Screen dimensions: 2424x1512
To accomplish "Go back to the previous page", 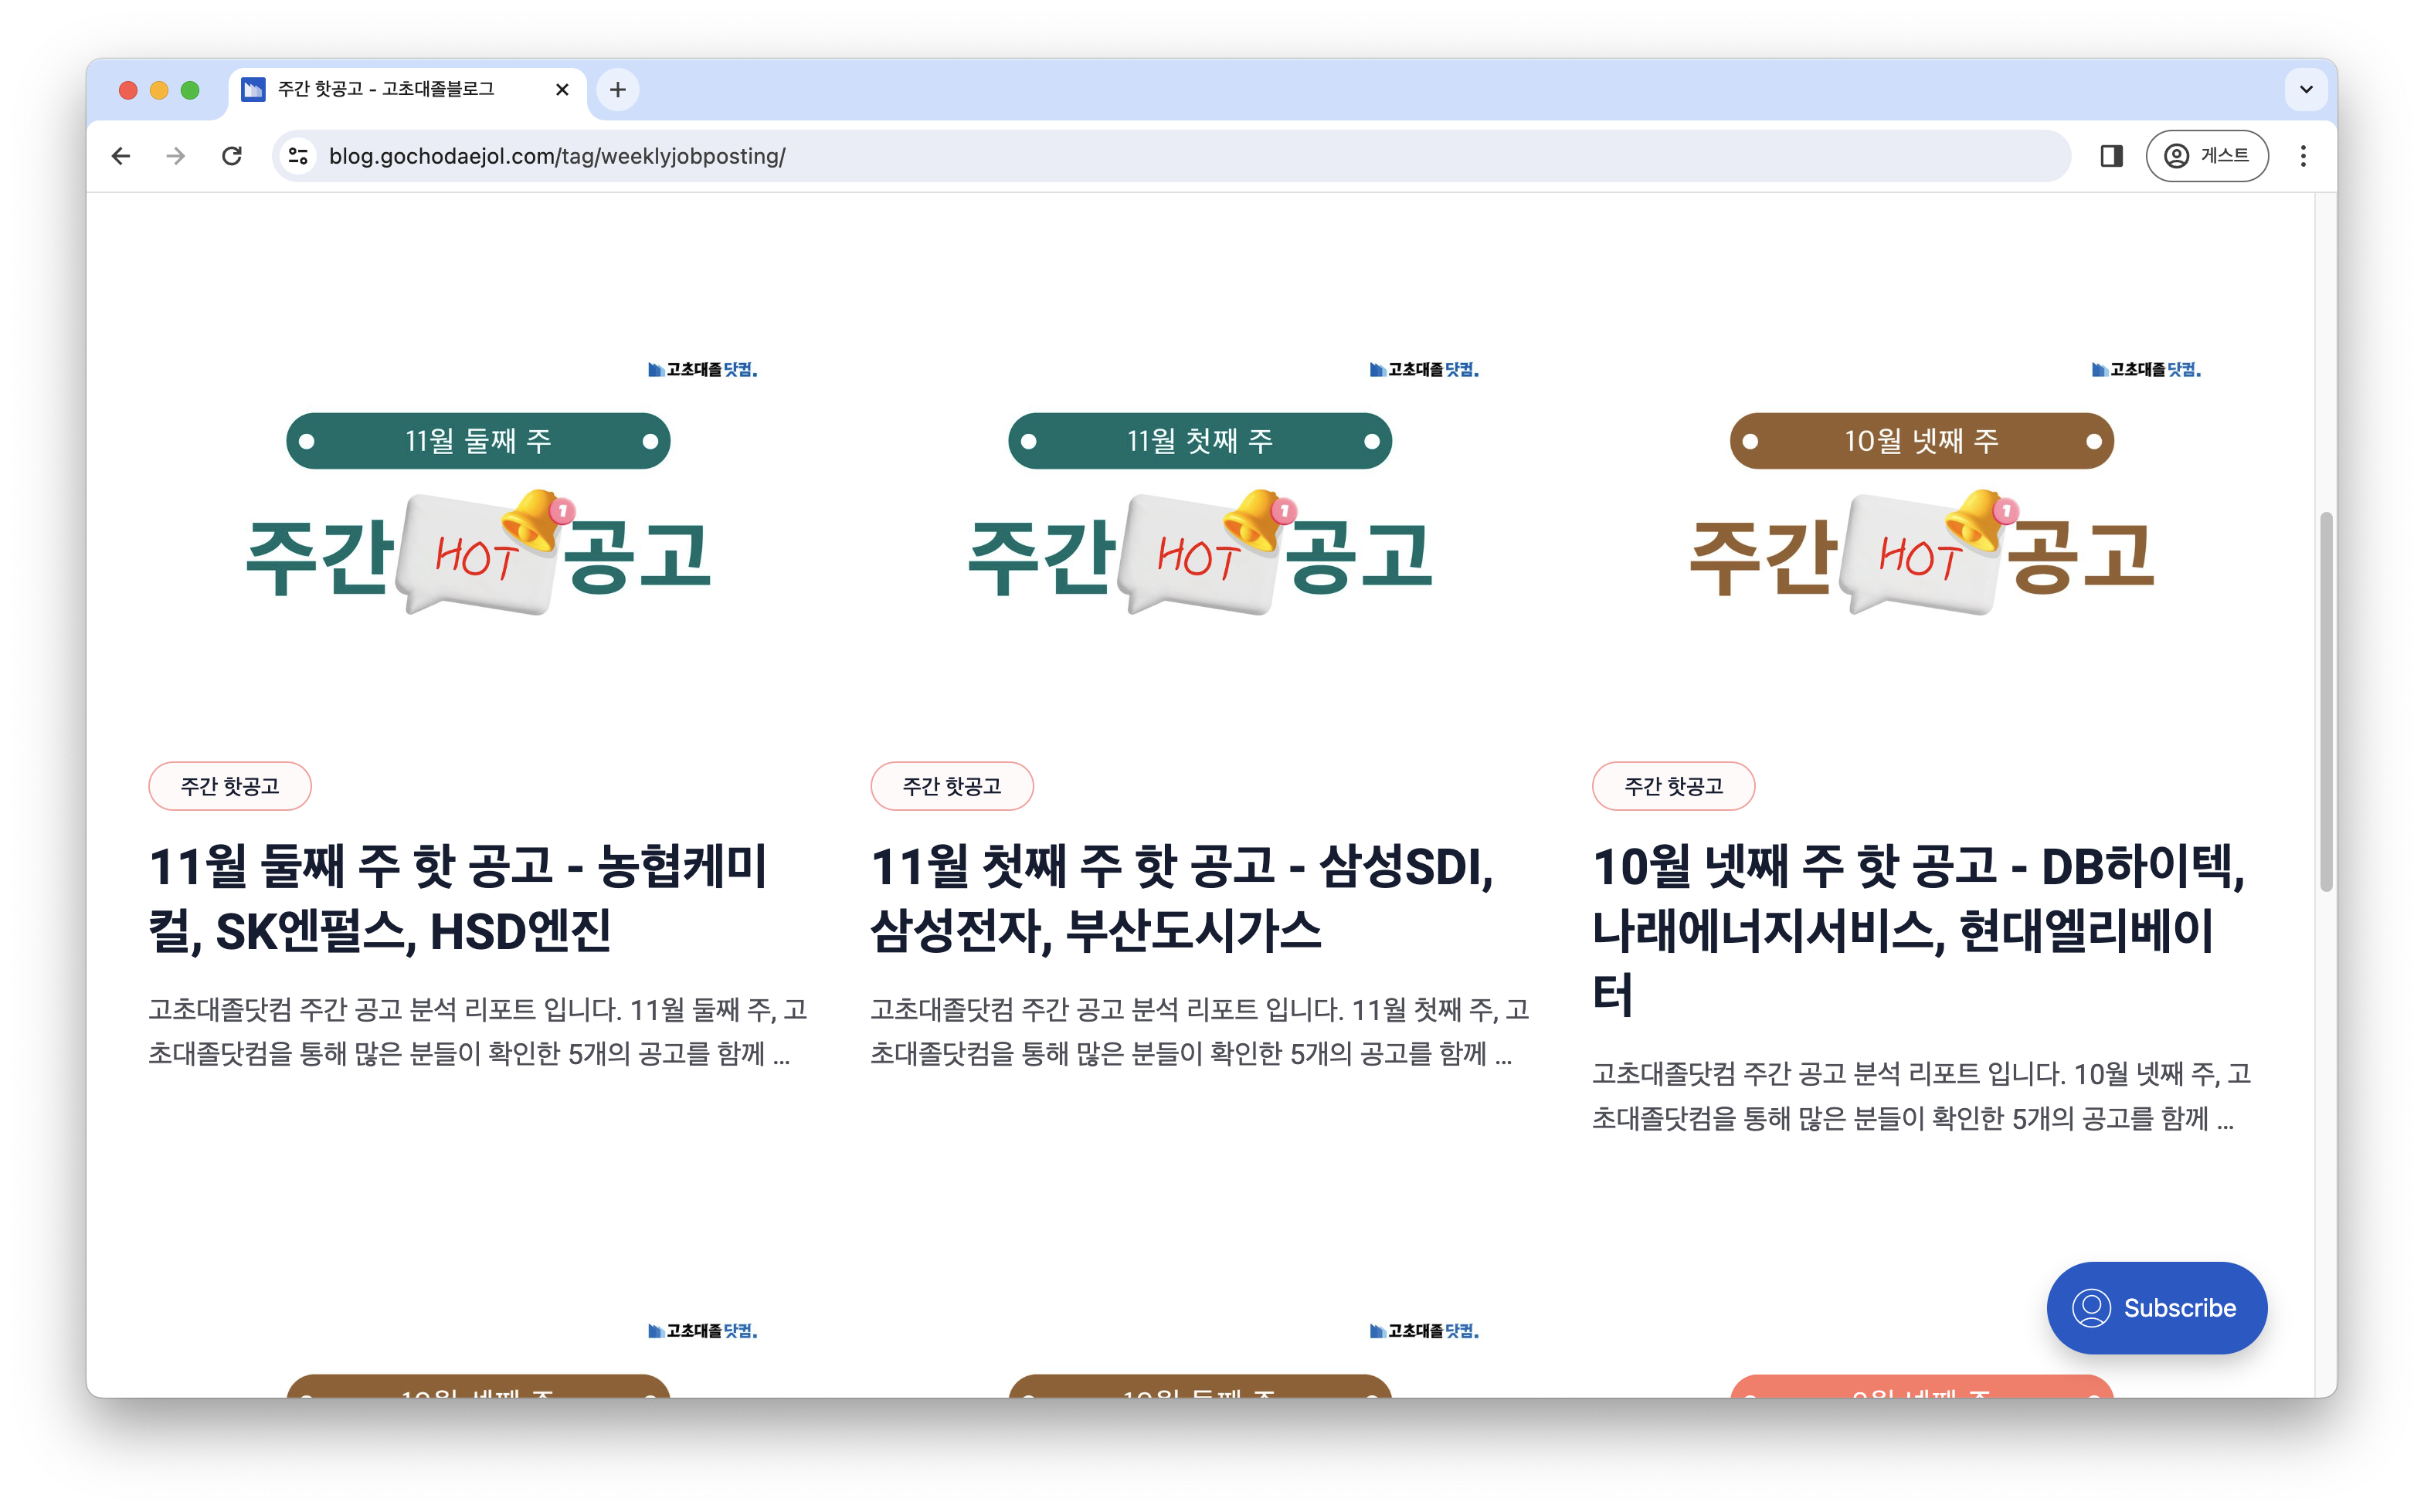I will (x=121, y=156).
